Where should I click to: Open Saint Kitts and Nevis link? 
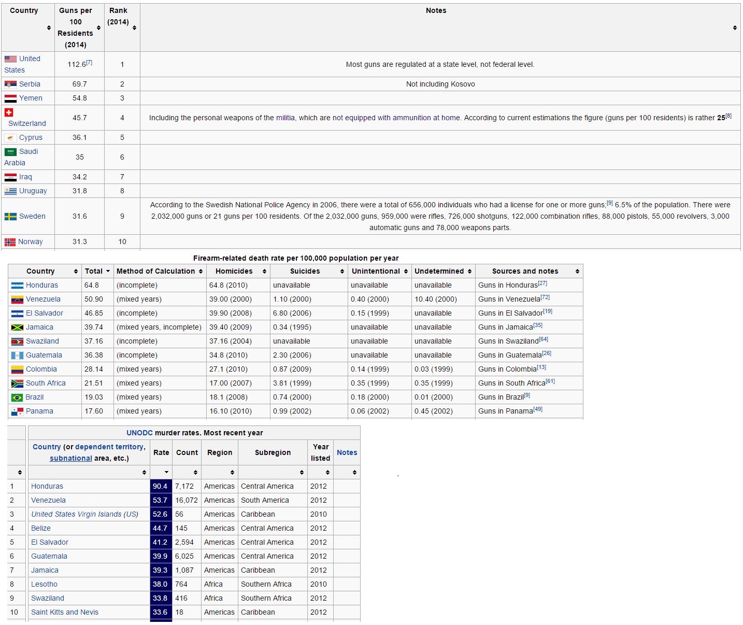65,612
